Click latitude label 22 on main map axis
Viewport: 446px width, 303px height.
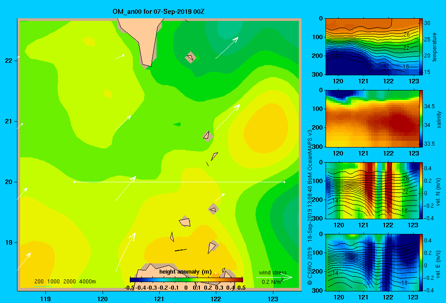(9, 61)
